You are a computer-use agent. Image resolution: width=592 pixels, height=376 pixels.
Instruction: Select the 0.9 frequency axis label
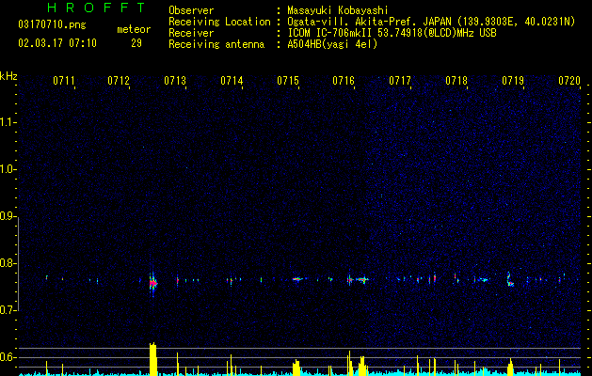[8, 216]
